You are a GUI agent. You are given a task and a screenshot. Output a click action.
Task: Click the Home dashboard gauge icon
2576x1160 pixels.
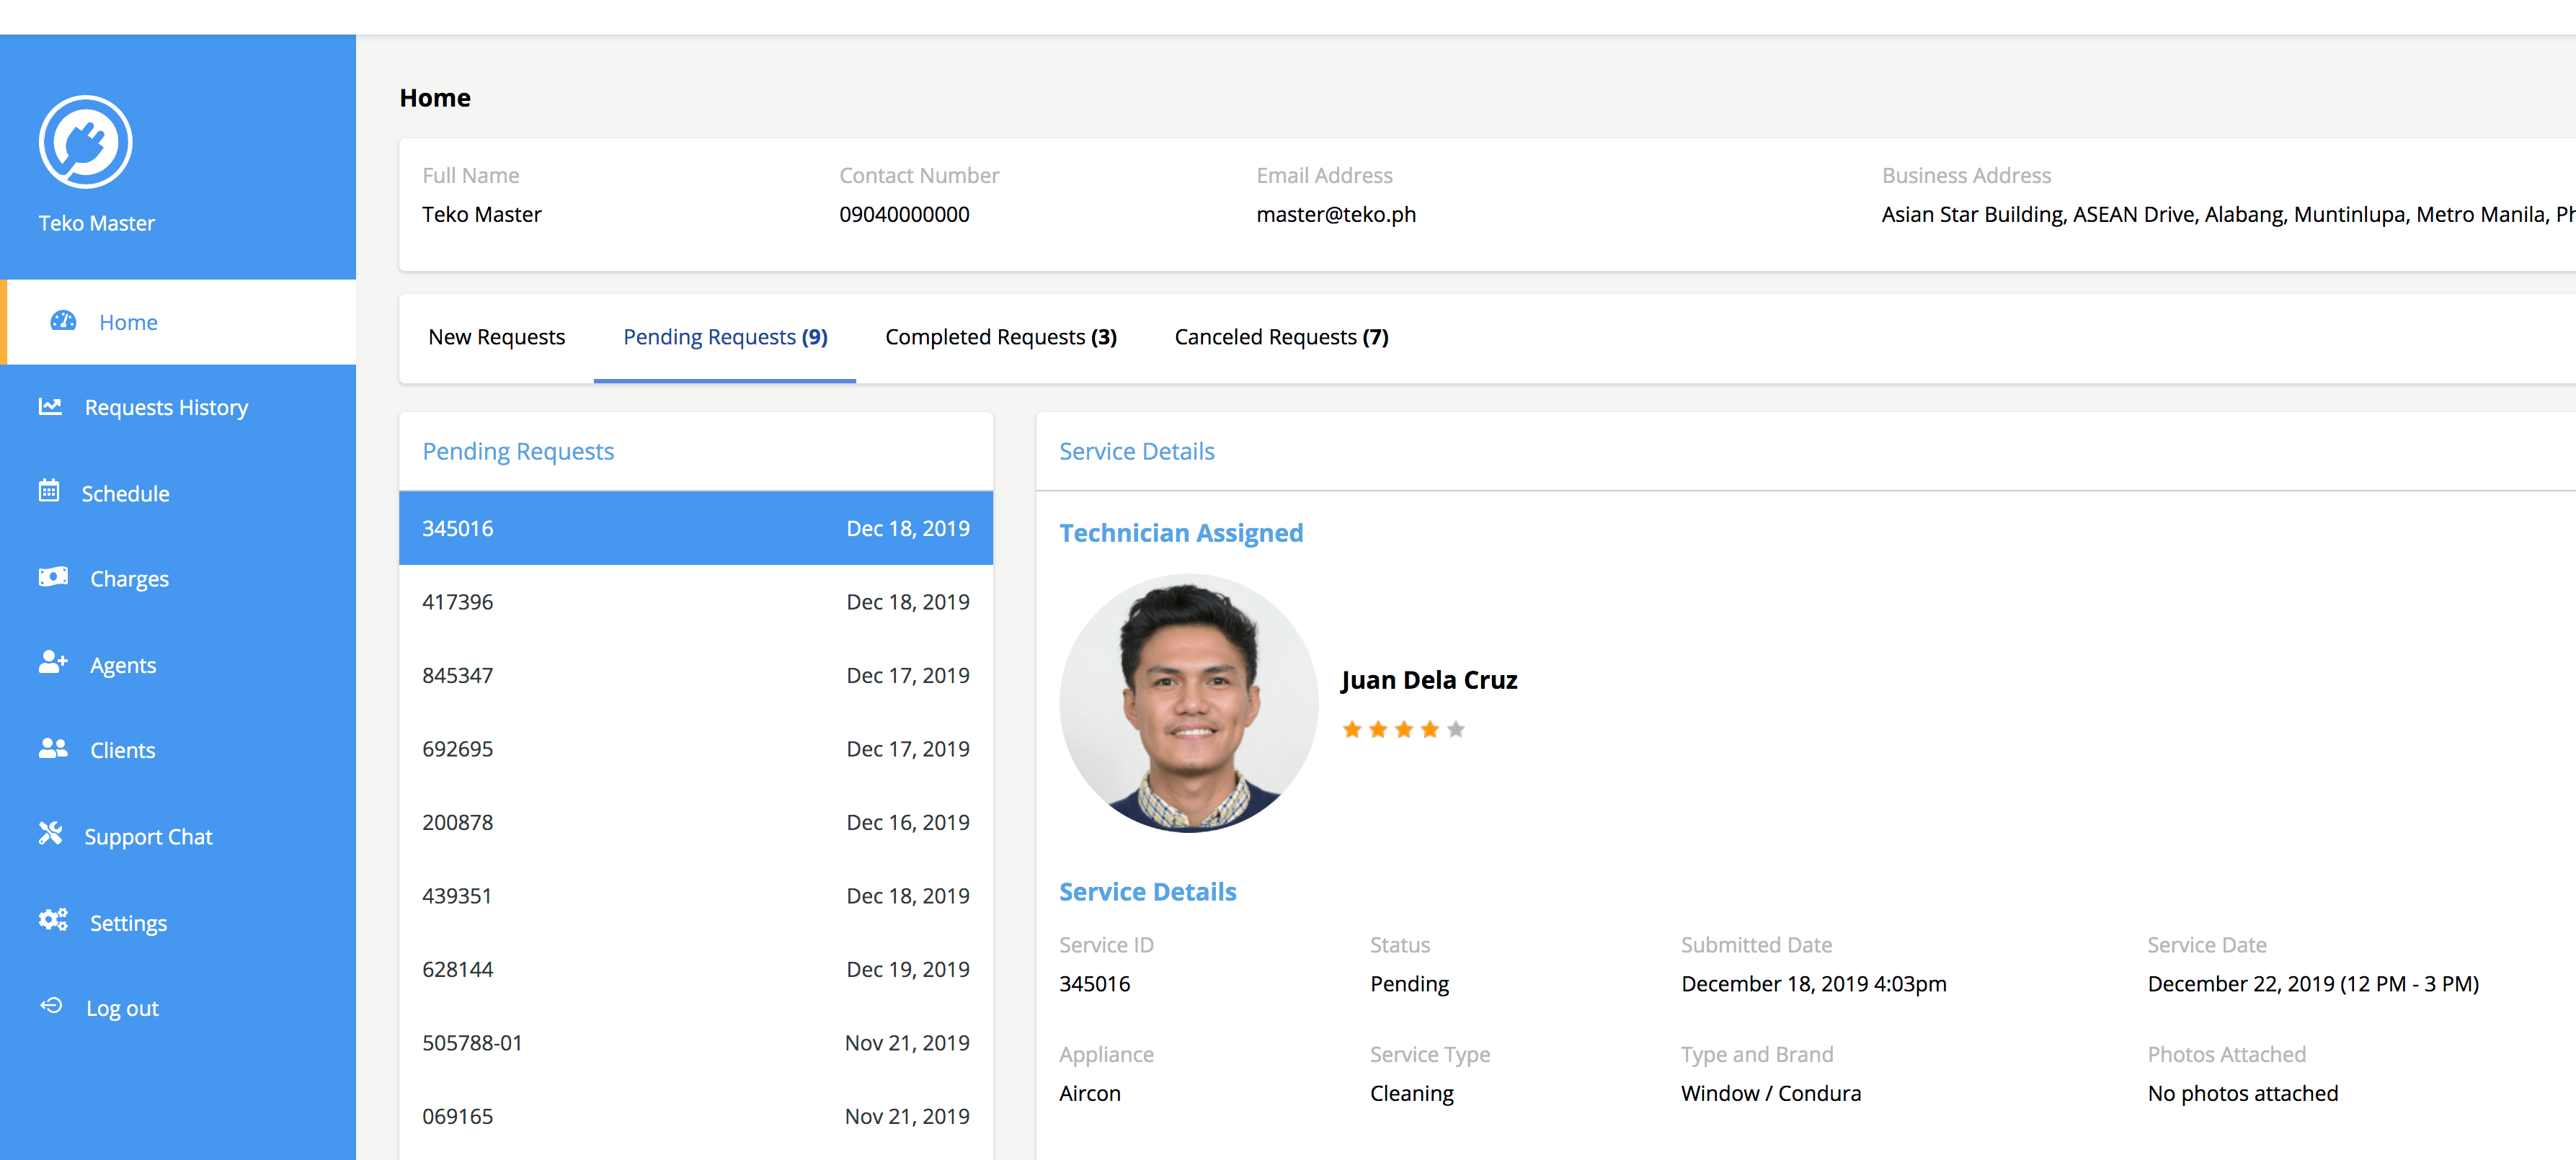(x=63, y=321)
